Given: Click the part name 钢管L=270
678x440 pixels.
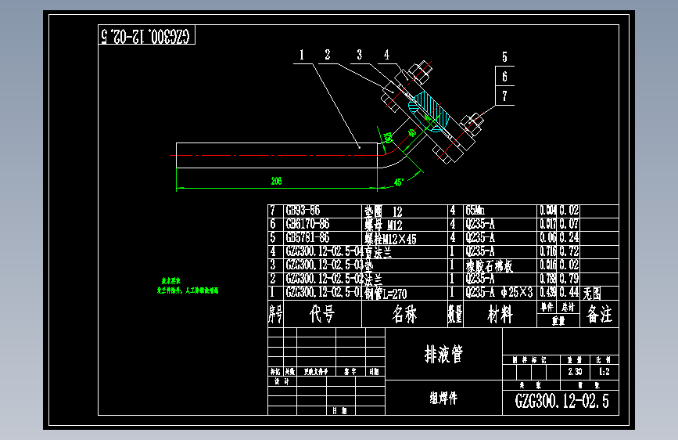Looking at the screenshot, I should click(386, 294).
